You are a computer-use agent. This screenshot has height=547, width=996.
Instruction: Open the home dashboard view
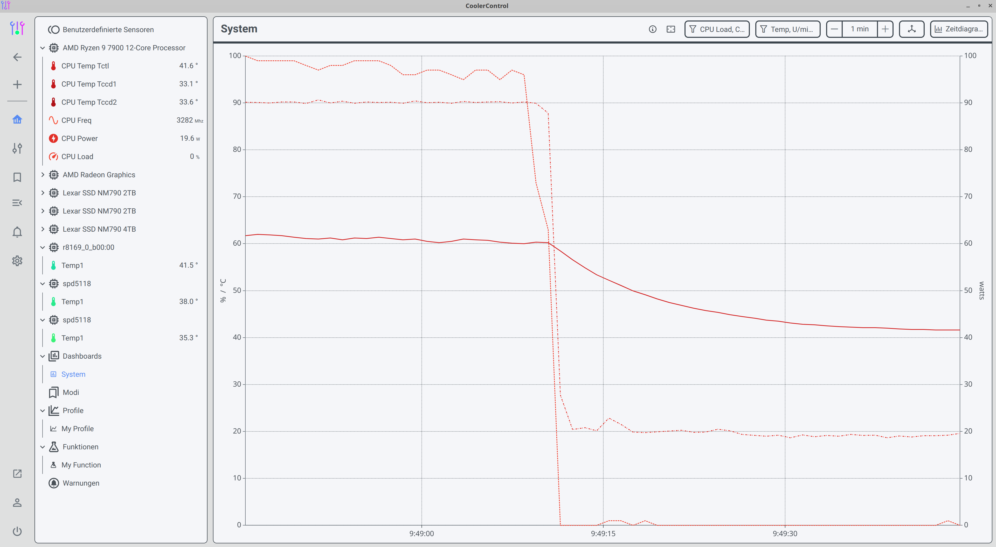[17, 119]
